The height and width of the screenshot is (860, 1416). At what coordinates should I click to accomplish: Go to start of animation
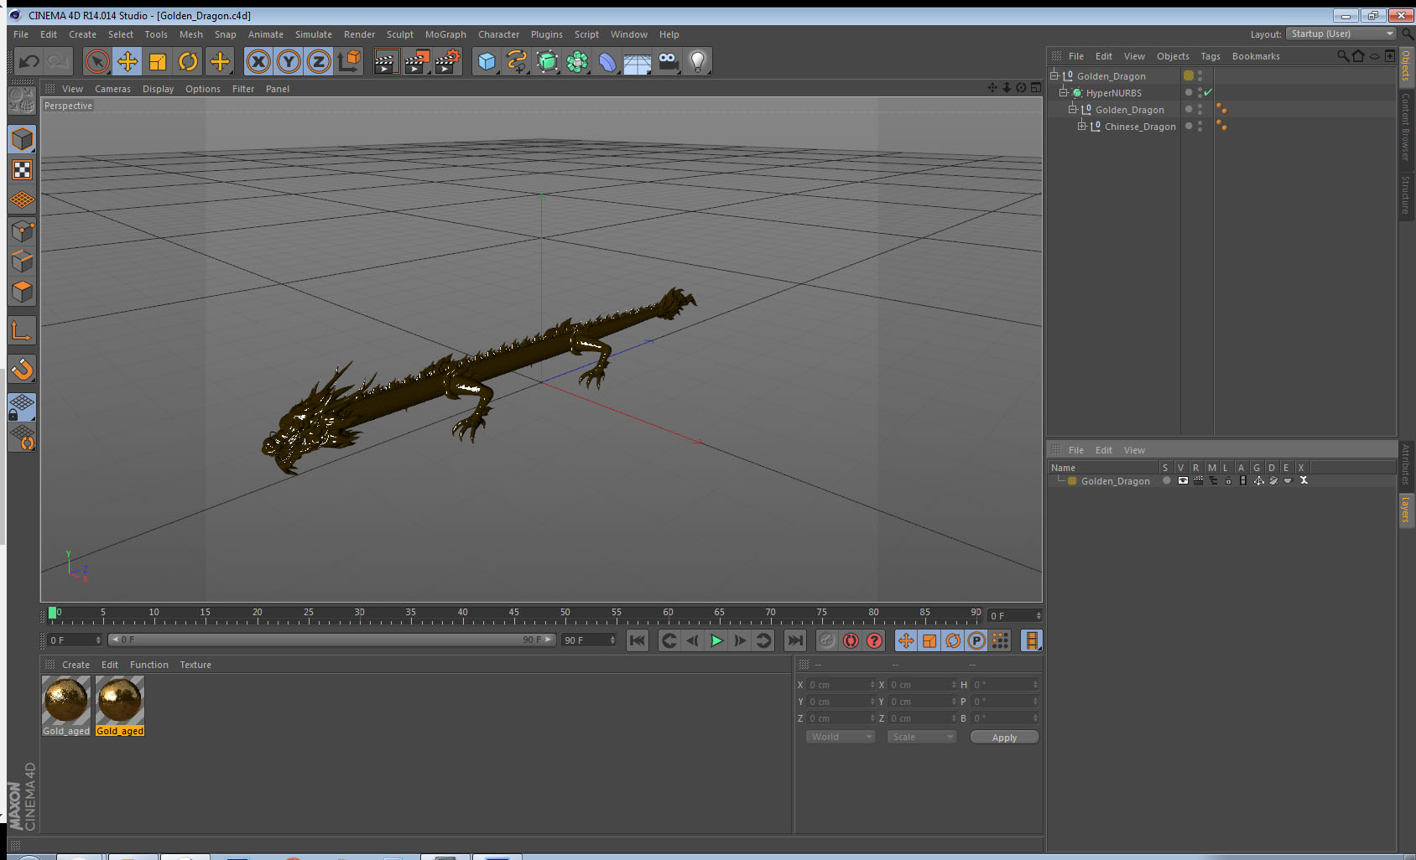tap(638, 640)
